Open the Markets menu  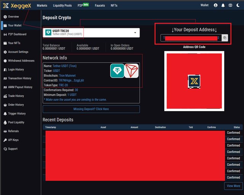coord(42,5)
